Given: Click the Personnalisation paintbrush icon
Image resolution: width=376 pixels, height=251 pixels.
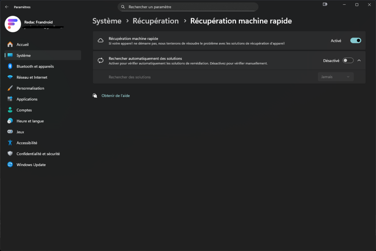Looking at the screenshot, I should coord(10,88).
